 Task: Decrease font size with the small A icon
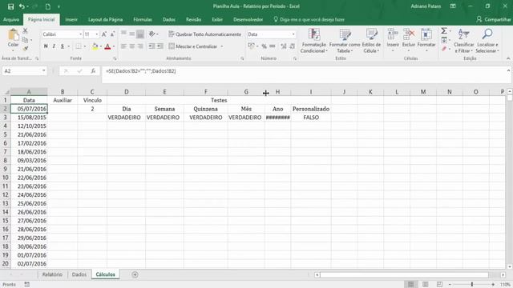(112, 34)
